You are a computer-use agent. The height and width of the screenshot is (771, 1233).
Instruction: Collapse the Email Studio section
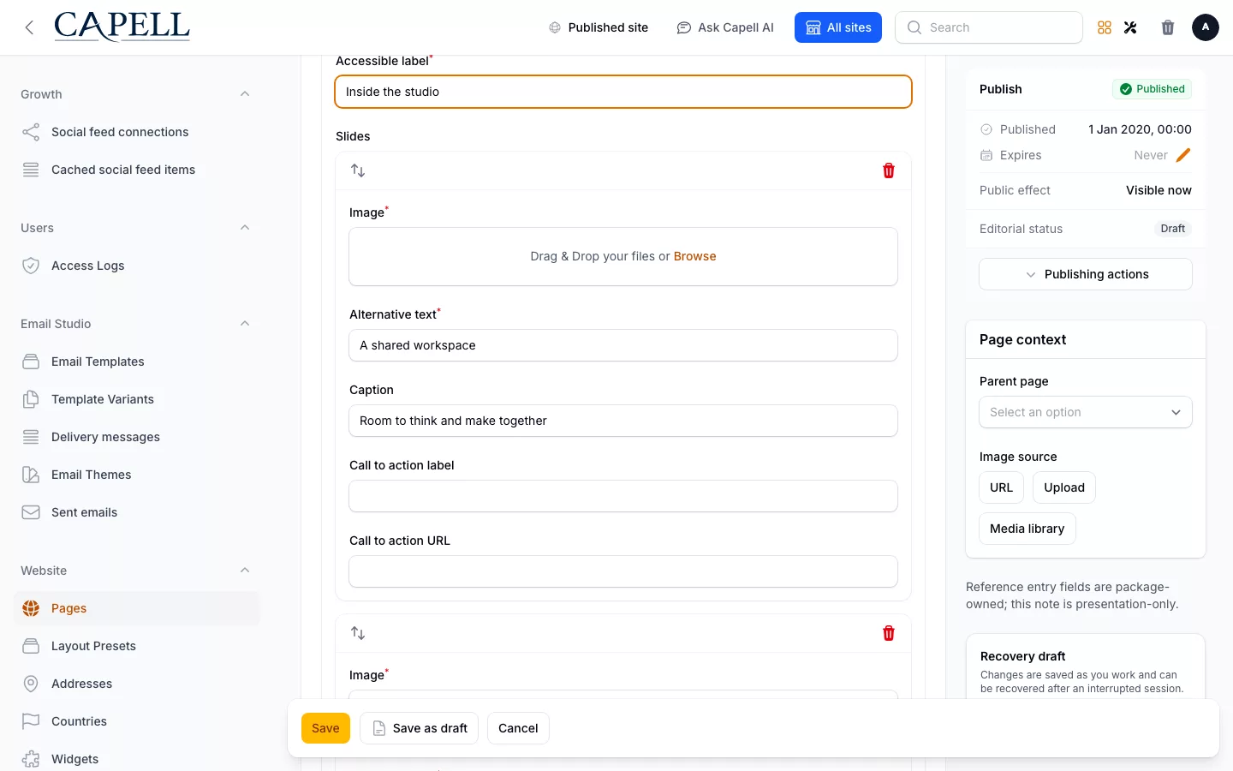(x=245, y=324)
